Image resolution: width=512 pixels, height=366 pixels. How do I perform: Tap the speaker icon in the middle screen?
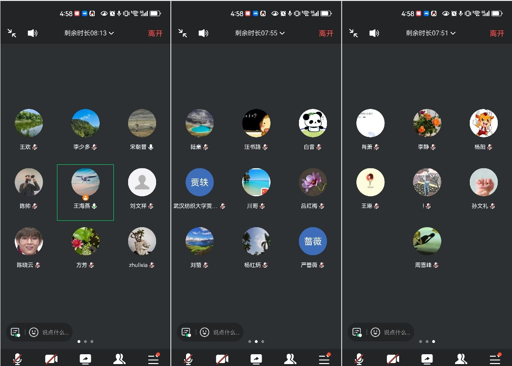(x=203, y=33)
